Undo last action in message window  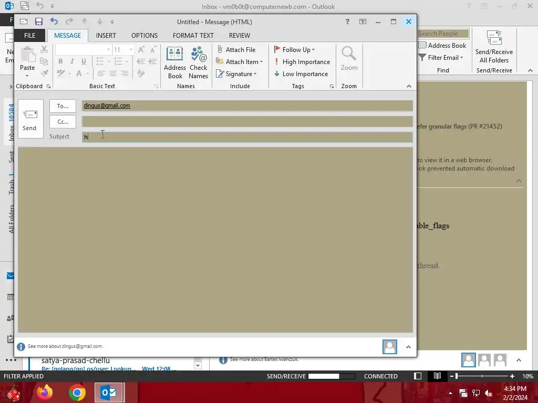pyautogui.click(x=54, y=22)
